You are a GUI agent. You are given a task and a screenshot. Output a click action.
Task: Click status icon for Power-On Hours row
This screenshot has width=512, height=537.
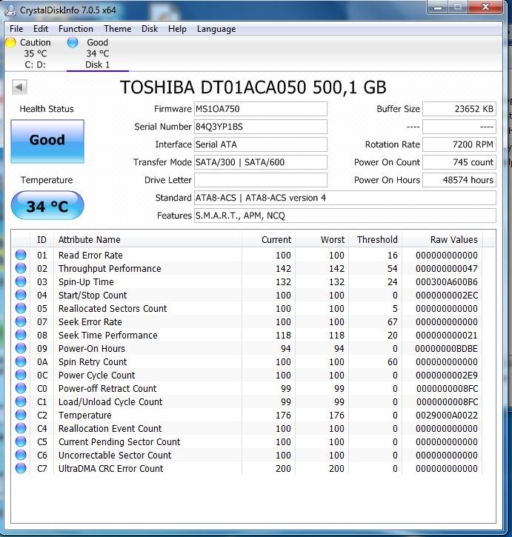pyautogui.click(x=21, y=348)
